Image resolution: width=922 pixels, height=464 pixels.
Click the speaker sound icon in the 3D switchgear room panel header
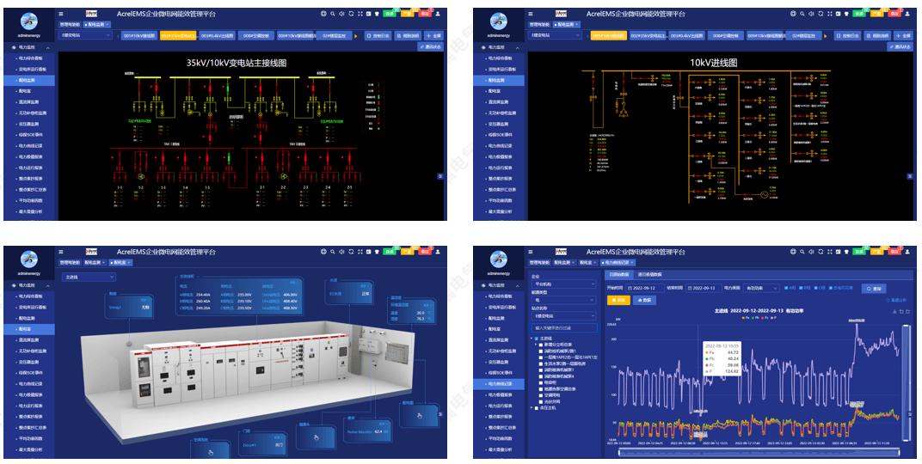[342, 253]
